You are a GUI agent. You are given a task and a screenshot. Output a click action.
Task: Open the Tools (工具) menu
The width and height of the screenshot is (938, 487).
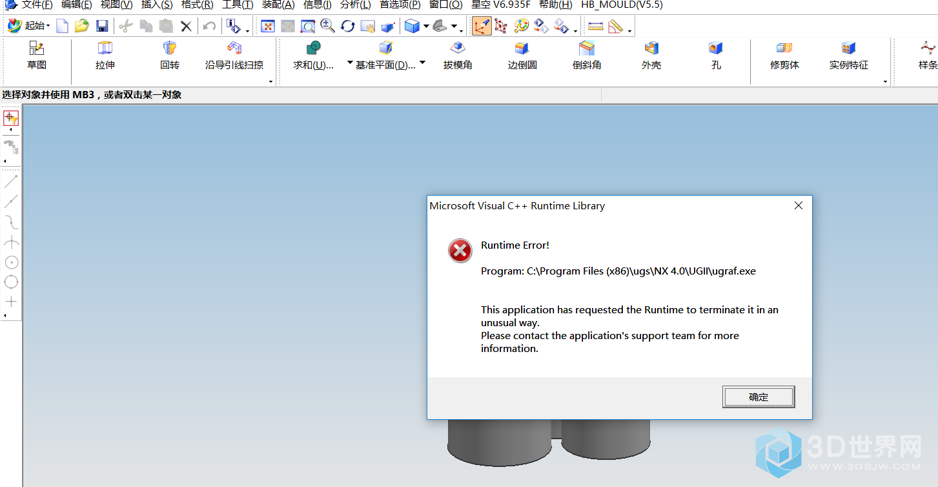238,5
